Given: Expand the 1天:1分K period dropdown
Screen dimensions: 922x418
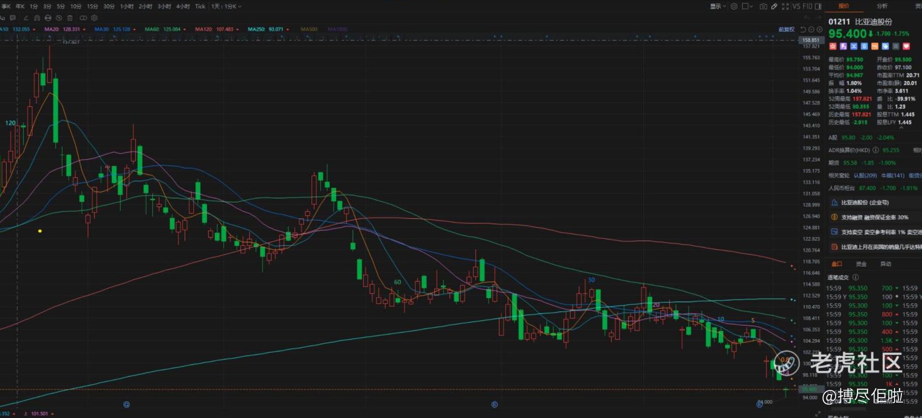Looking at the screenshot, I should (226, 6).
